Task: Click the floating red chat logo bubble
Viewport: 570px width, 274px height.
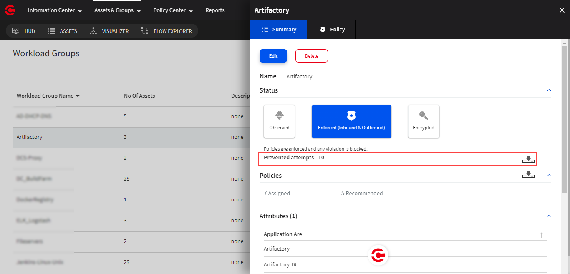Action: point(379,255)
